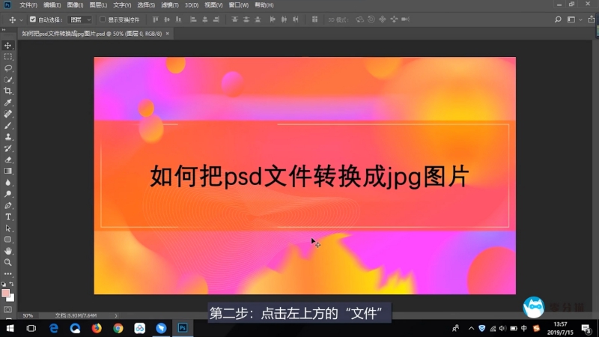Open the 文件(F) menu

tap(28, 5)
